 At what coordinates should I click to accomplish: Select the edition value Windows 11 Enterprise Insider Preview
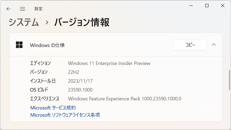coord(109,63)
